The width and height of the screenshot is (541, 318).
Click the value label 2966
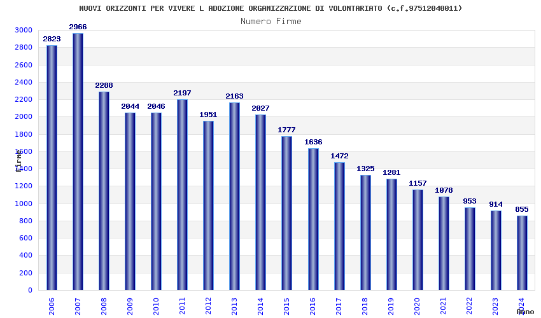[x=78, y=27]
